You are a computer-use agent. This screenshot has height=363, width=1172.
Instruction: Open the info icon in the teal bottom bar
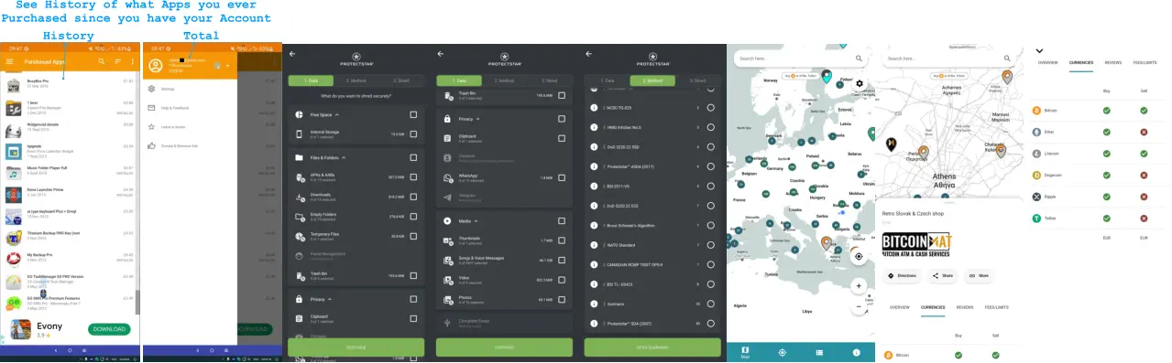856,352
